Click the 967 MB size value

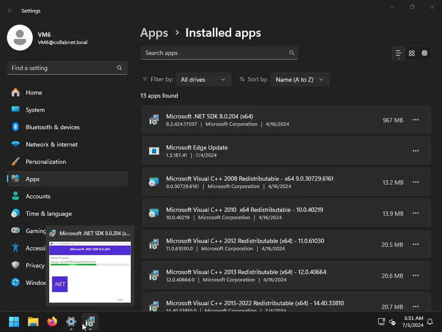[x=393, y=120]
